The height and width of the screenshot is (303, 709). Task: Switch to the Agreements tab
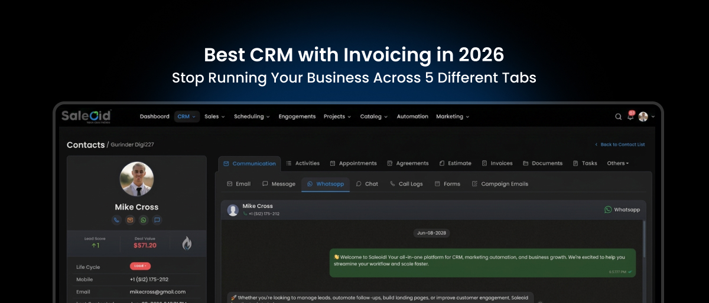pos(408,163)
